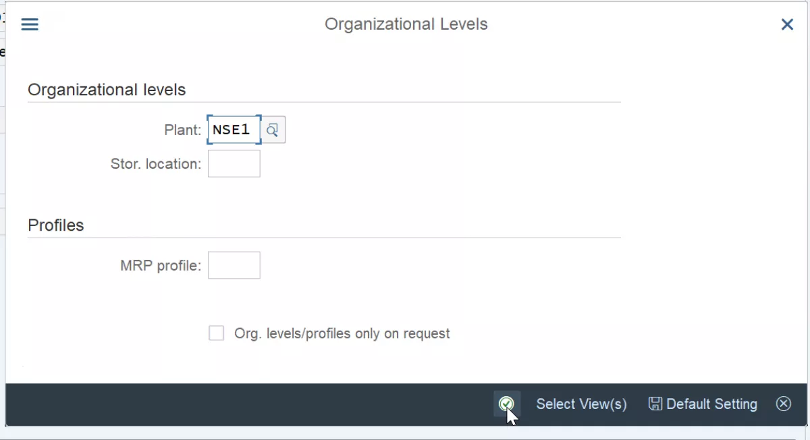Click the 'MRP profile:' field label

click(161, 265)
